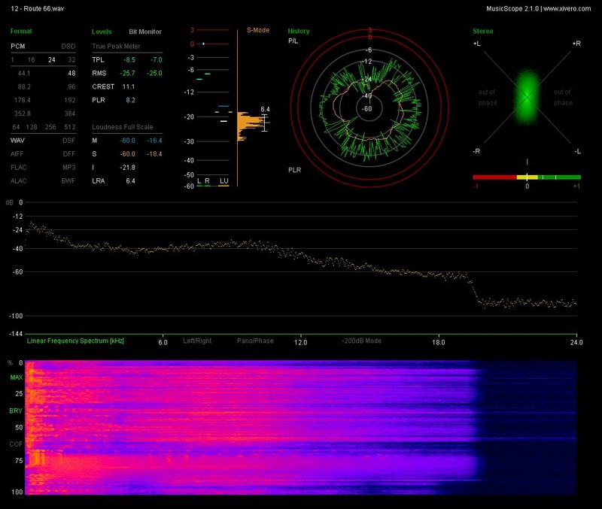Click the LRA label in Loudness section
The width and height of the screenshot is (602, 509).
99,180
